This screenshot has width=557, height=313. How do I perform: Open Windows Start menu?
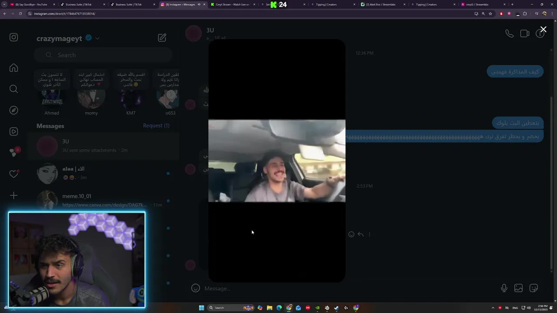201,308
